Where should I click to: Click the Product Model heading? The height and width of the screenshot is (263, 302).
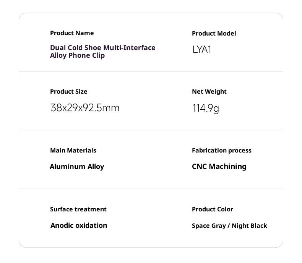[214, 34]
